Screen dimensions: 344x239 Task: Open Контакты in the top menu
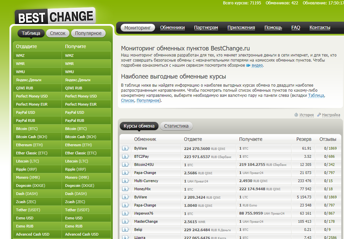[320, 28]
